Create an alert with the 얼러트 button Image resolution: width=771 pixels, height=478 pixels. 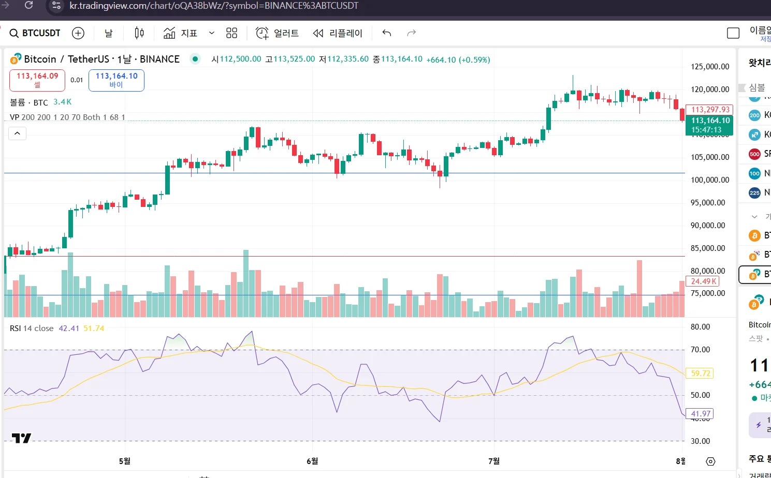pos(278,33)
